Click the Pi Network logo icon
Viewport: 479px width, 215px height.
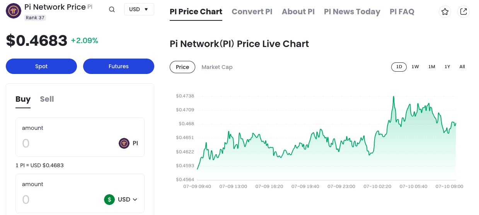point(14,11)
